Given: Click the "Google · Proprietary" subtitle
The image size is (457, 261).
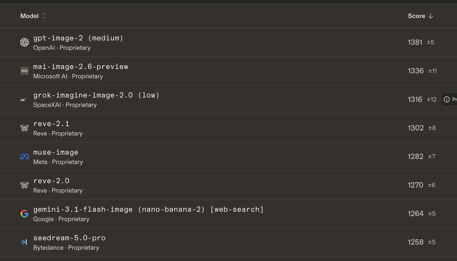Looking at the screenshot, I should [61, 219].
